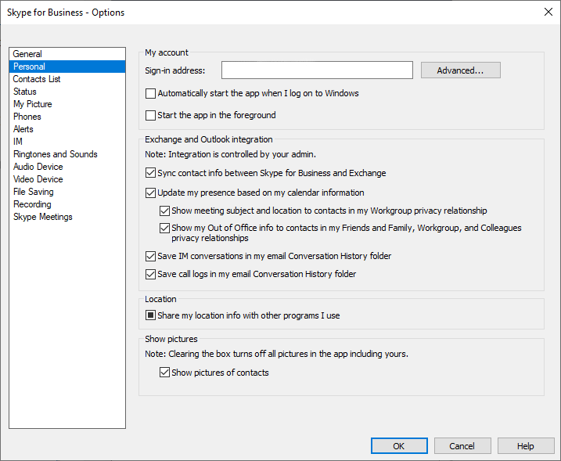Viewport: 561px width, 461px height.
Task: Open My Picture settings
Action: click(x=33, y=104)
